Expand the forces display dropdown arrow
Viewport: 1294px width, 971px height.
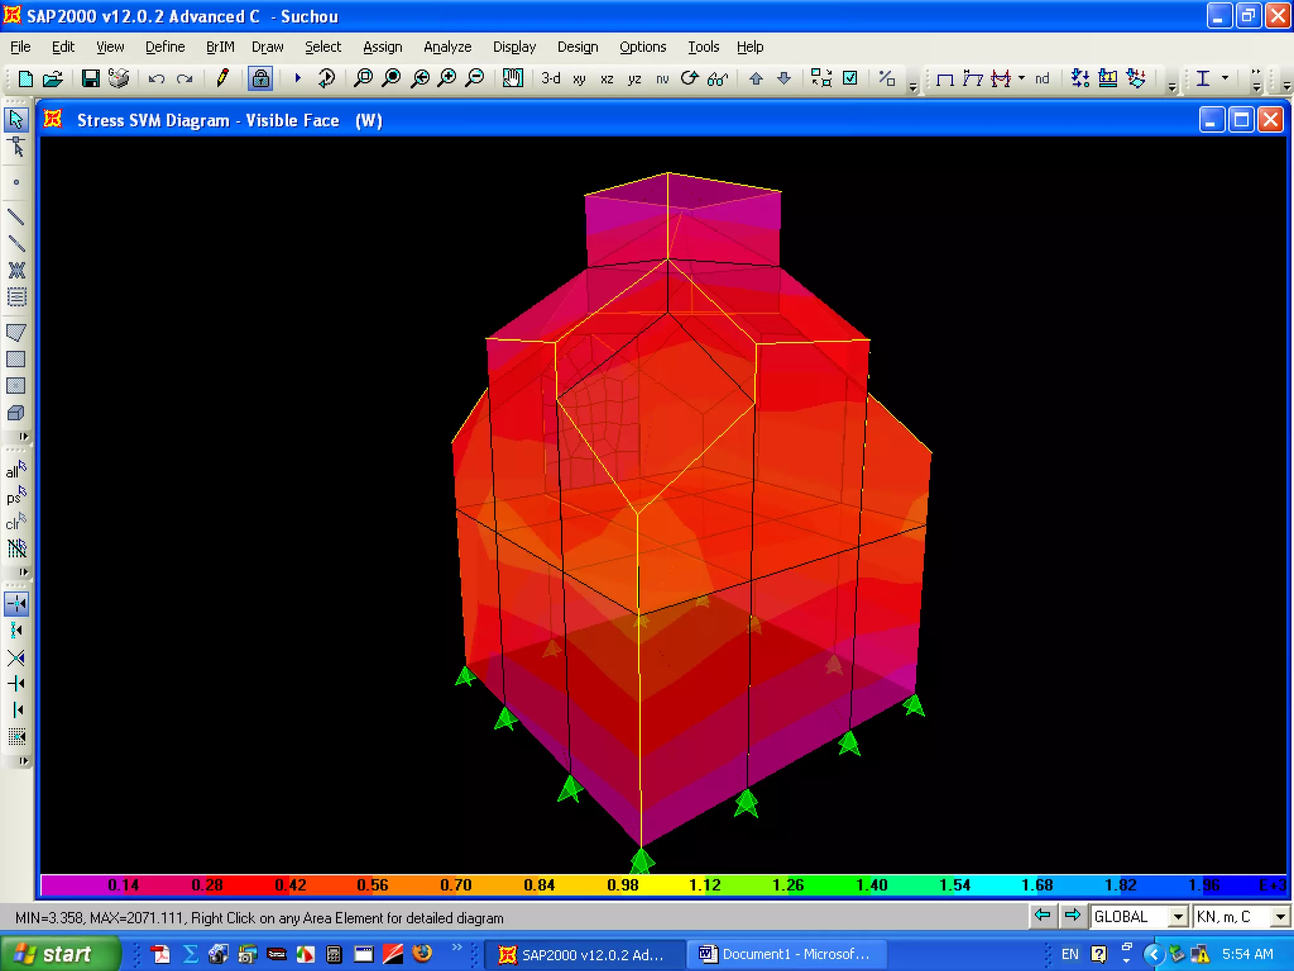[x=1022, y=78]
